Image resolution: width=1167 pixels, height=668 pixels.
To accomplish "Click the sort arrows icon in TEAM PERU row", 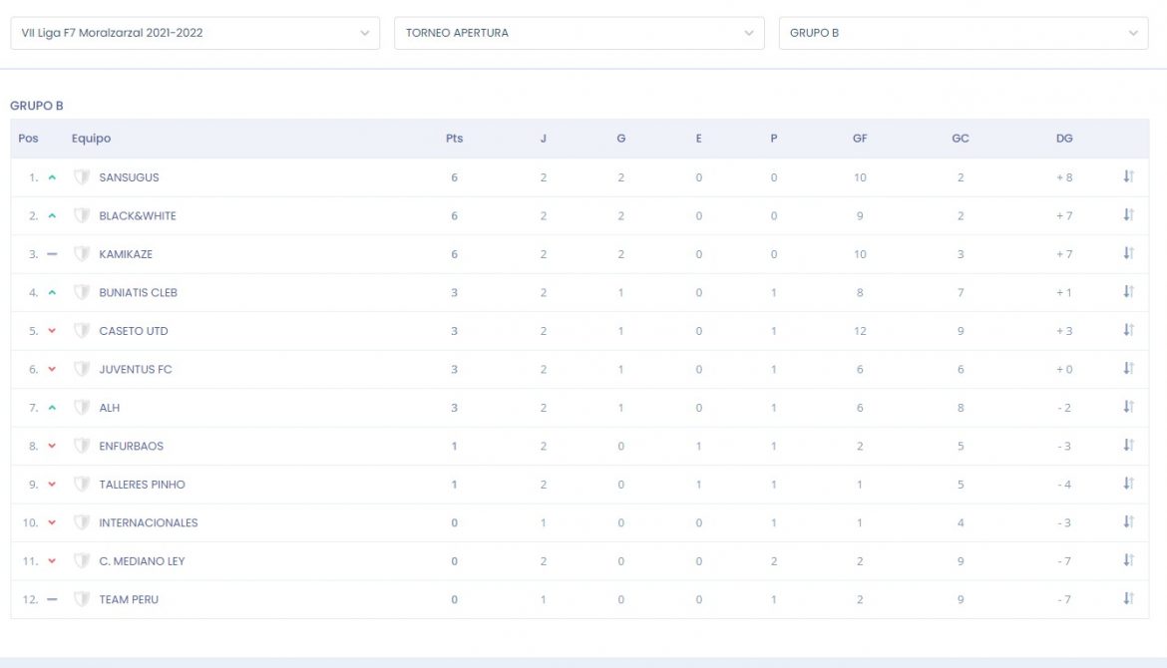I will [1128, 598].
